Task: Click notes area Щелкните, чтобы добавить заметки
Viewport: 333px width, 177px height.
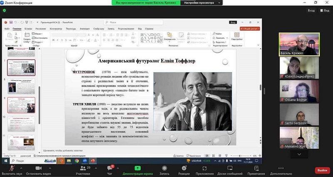Action: (x=63, y=150)
